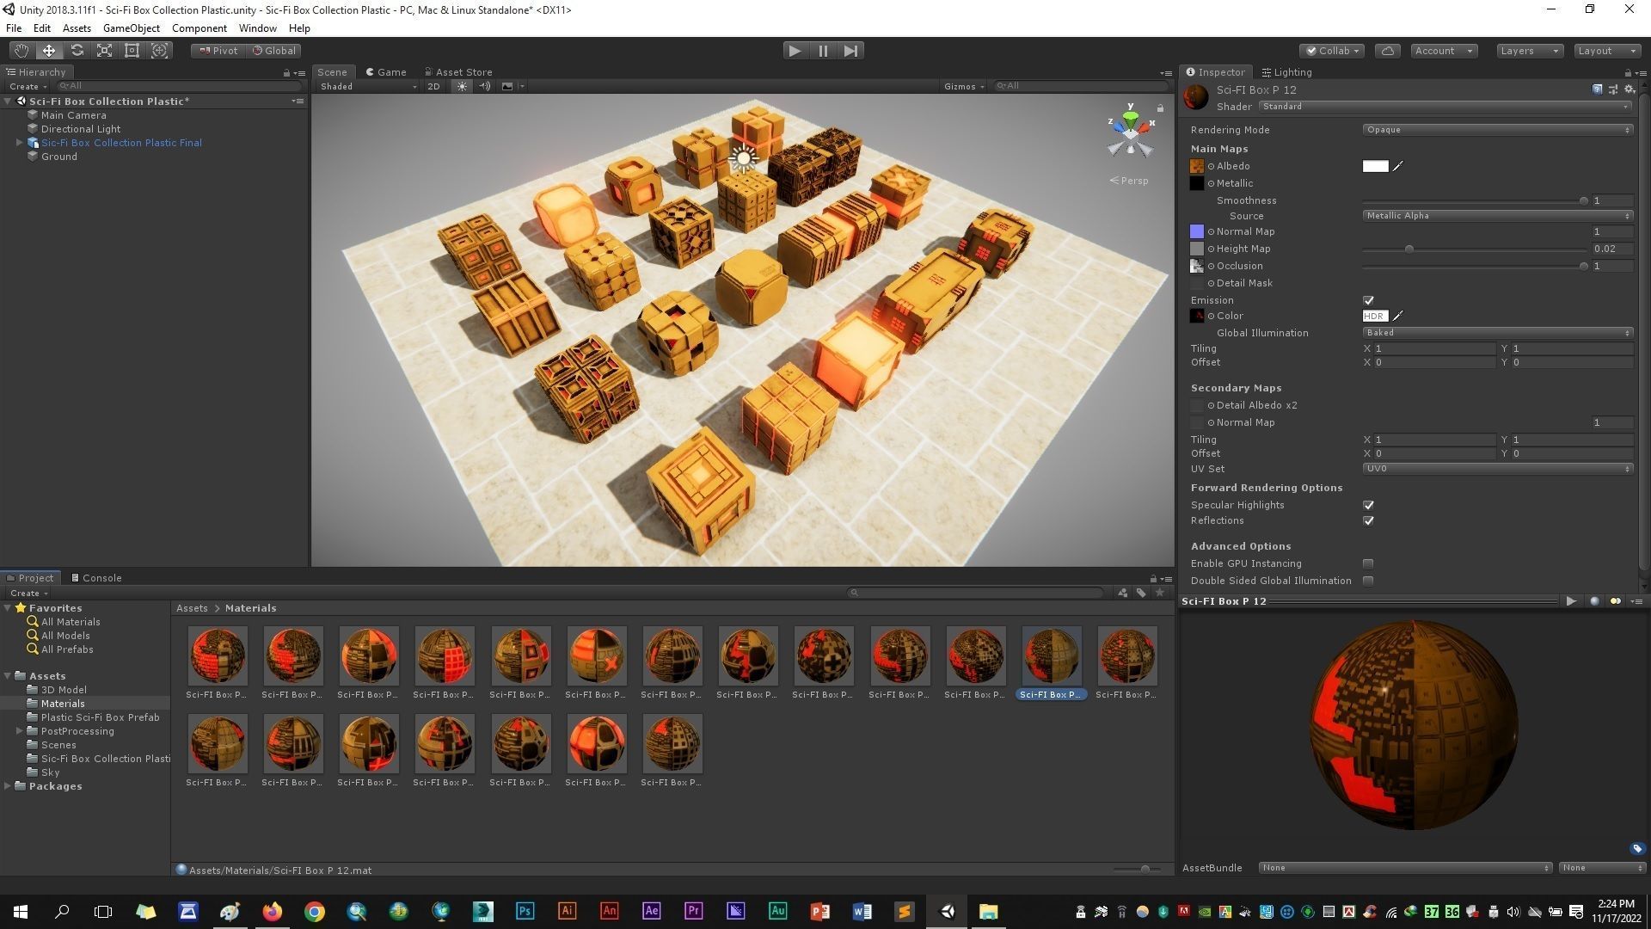Click the Play button
The width and height of the screenshot is (1651, 929).
click(795, 51)
